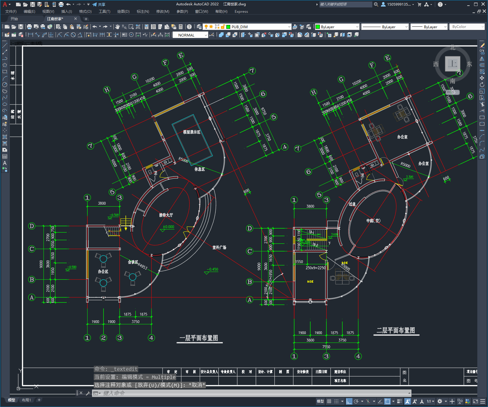Toggle lineweight display in status bar
The width and height of the screenshot is (488, 407).
tap(400, 401)
